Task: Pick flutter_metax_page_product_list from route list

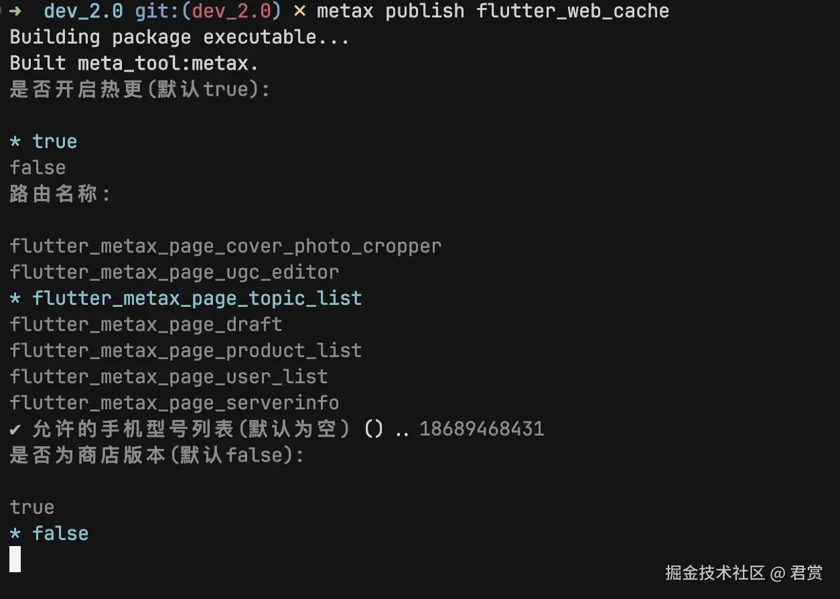Action: tap(186, 350)
